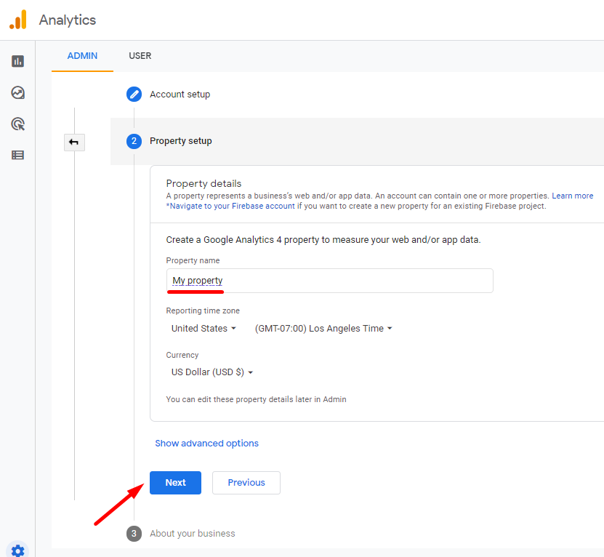Open the Admin gear icon
Screen dimensions: 604x557
[17, 550]
